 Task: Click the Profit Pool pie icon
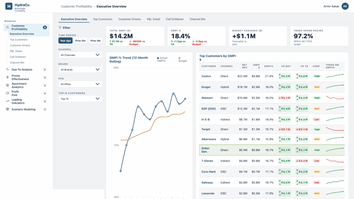tap(8, 93)
